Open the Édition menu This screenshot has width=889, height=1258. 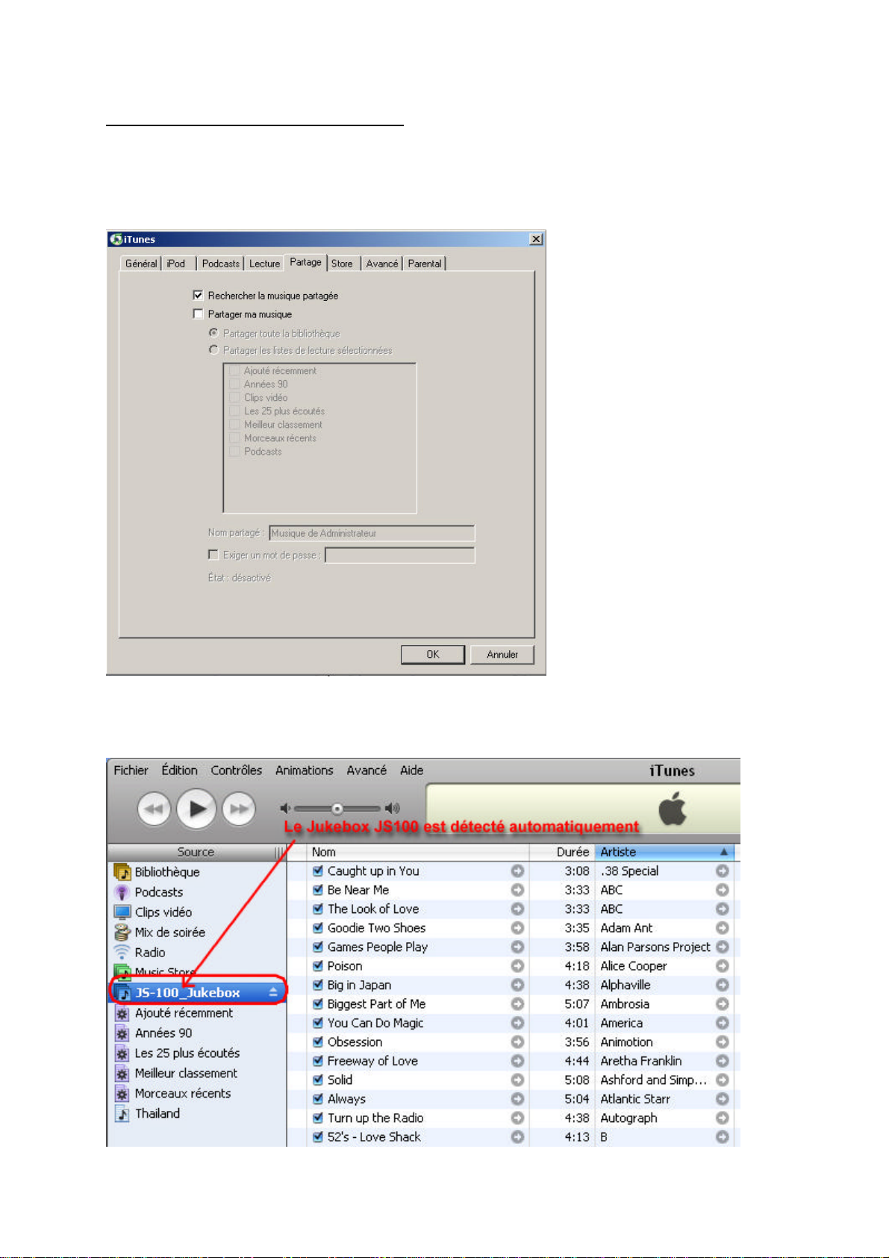pyautogui.click(x=179, y=770)
